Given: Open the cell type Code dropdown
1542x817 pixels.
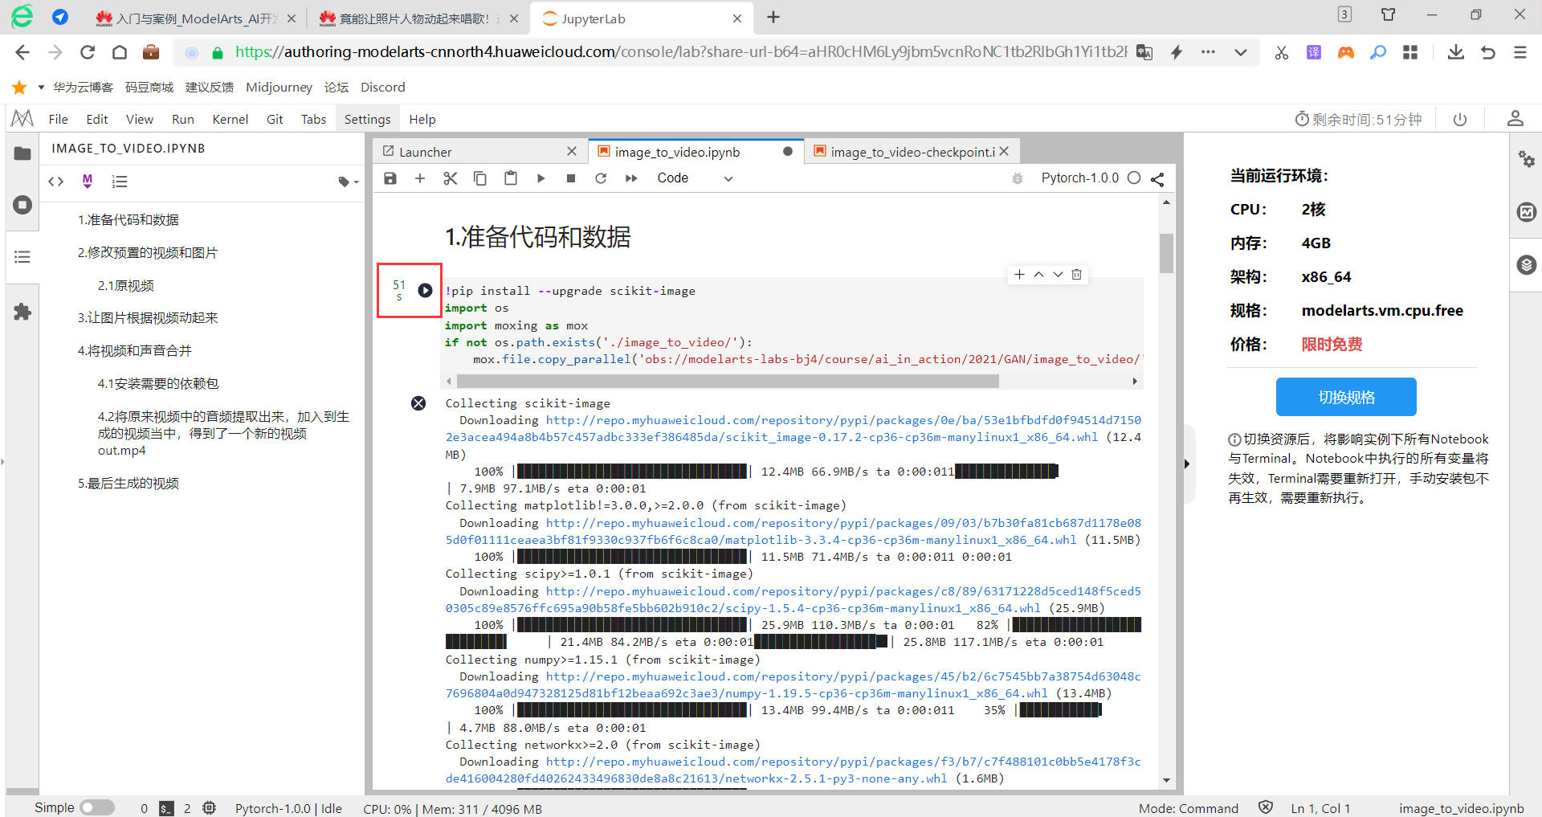Looking at the screenshot, I should point(695,178).
